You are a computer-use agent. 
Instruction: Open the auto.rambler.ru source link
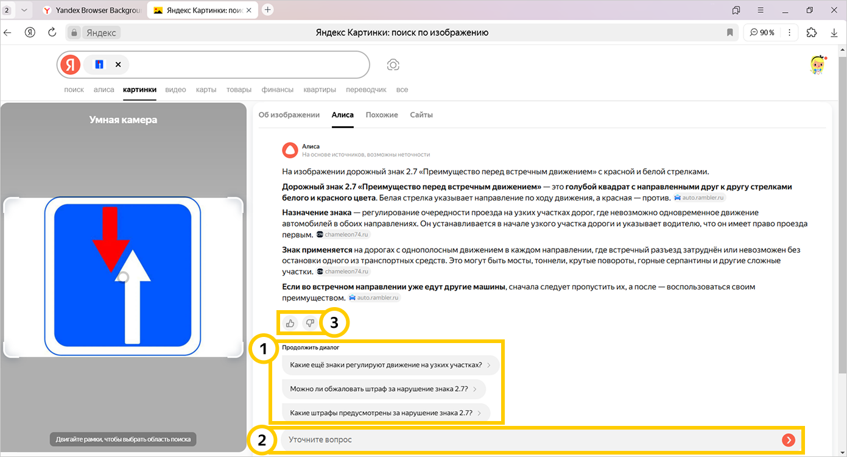(x=700, y=198)
